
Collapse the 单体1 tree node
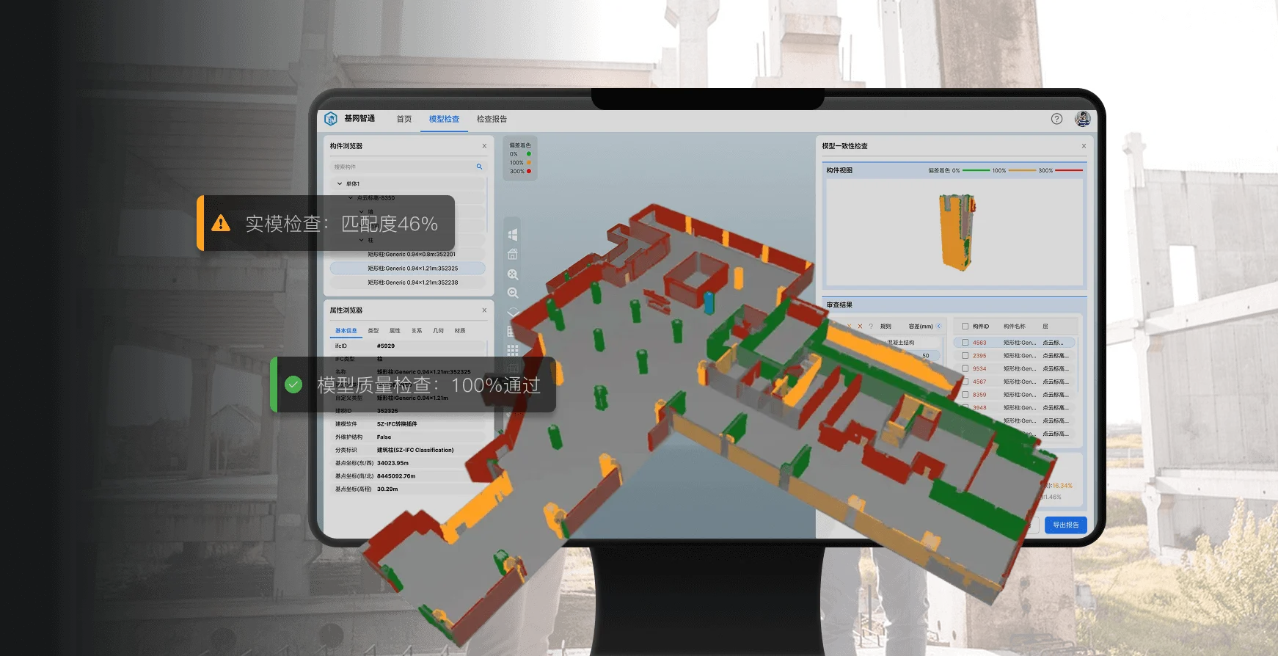pos(339,184)
